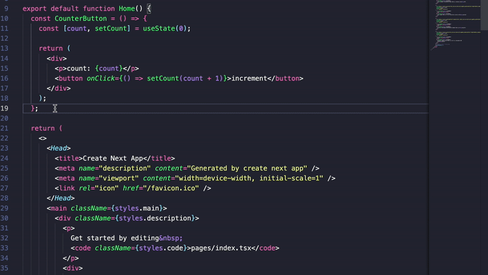488x275 pixels.
Task: Click 'pages/index.tsx' text
Action: click(x=221, y=248)
